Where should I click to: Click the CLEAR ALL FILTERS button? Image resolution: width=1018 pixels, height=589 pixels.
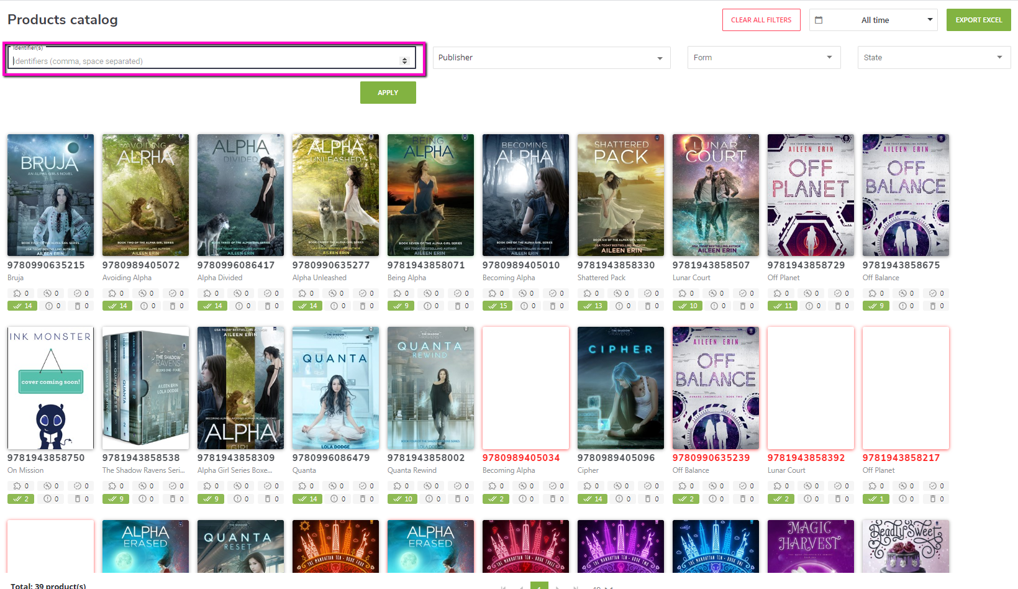coord(761,20)
